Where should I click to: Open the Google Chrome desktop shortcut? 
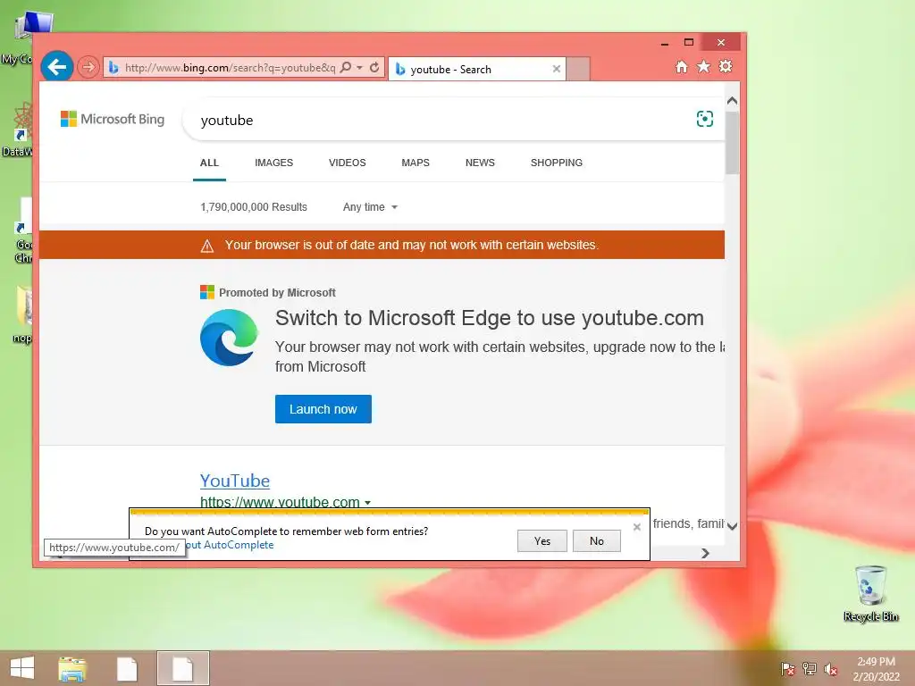[x=23, y=230]
